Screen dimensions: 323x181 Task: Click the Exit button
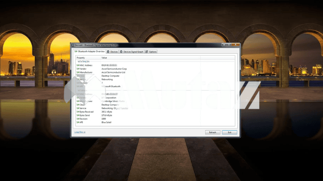pyautogui.click(x=230, y=133)
